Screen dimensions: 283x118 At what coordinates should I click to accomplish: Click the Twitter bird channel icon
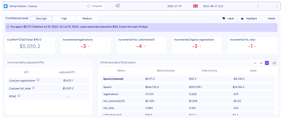pos(6,6)
